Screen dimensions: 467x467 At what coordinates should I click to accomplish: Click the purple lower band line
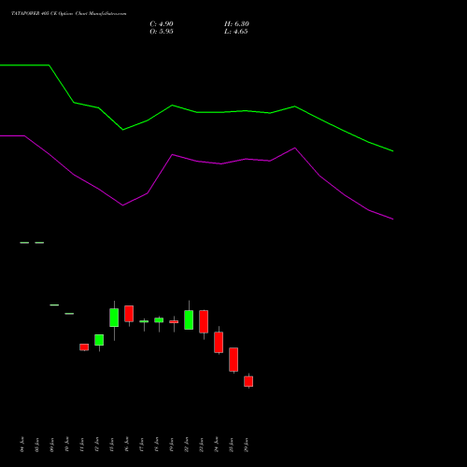196,162
